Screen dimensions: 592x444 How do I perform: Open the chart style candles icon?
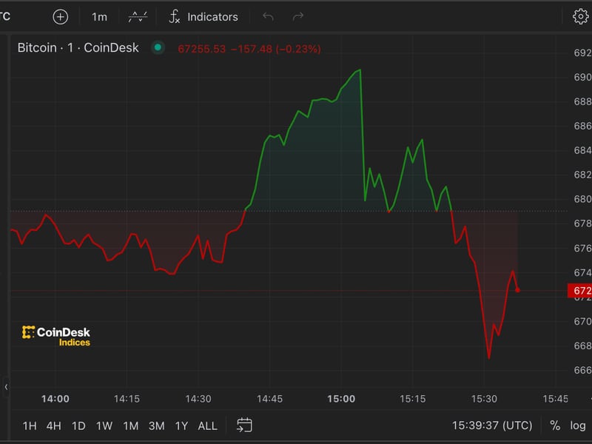click(x=138, y=16)
